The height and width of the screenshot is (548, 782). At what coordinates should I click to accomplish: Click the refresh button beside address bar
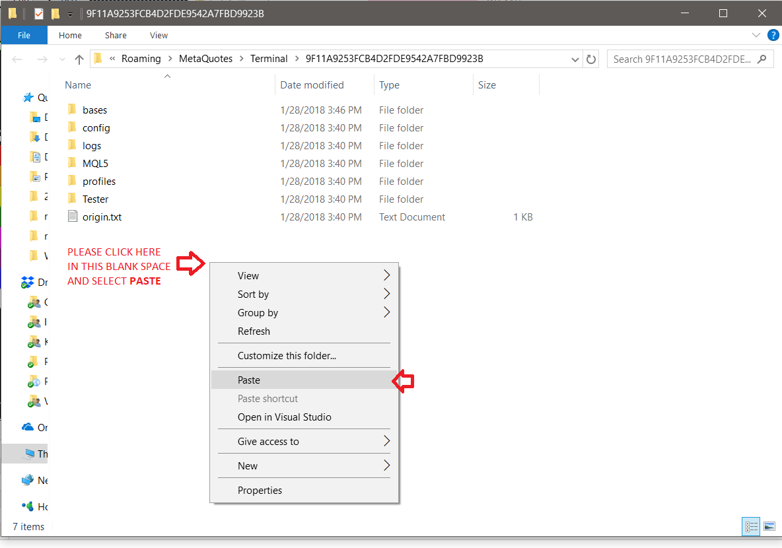coord(591,59)
